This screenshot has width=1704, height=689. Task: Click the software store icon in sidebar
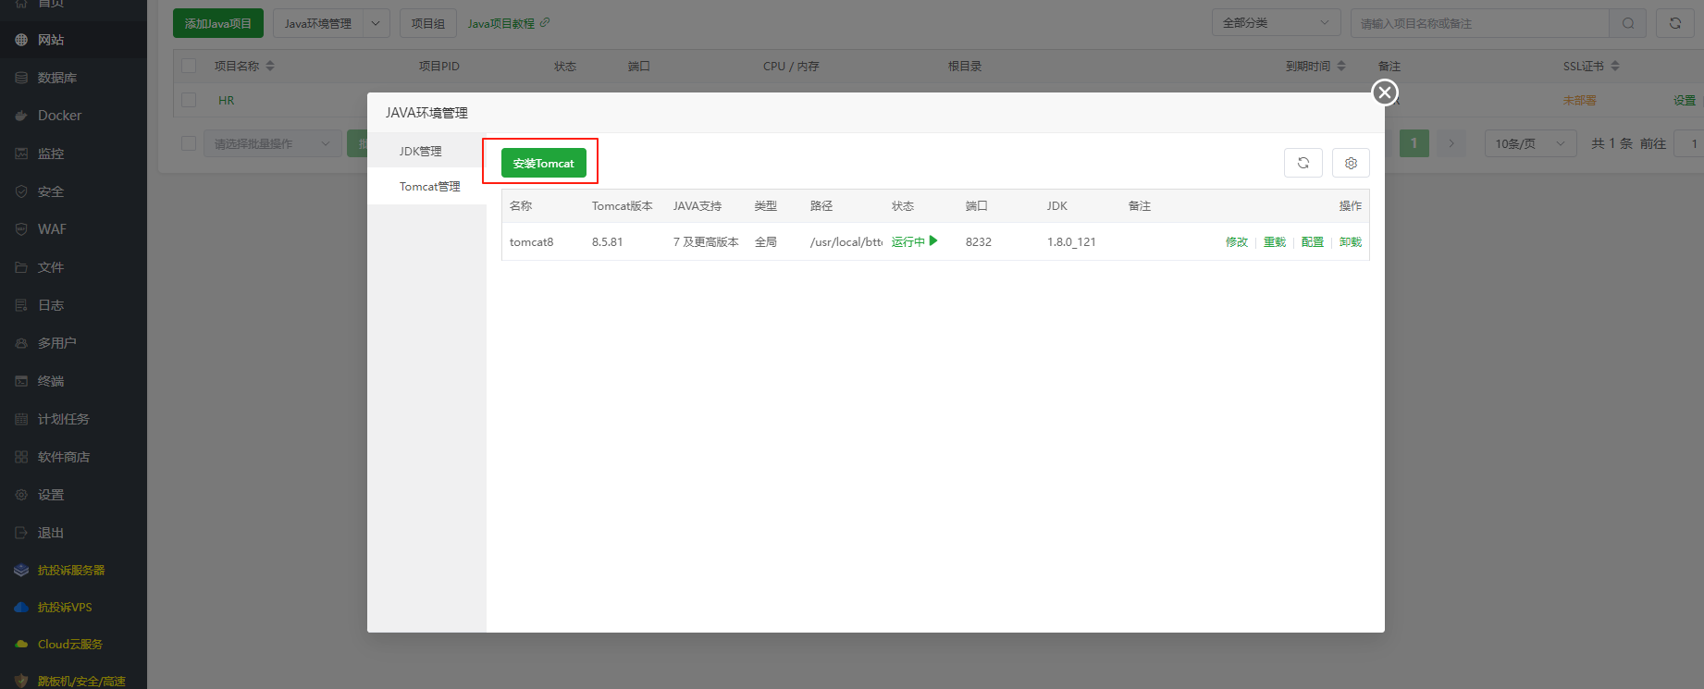point(21,457)
